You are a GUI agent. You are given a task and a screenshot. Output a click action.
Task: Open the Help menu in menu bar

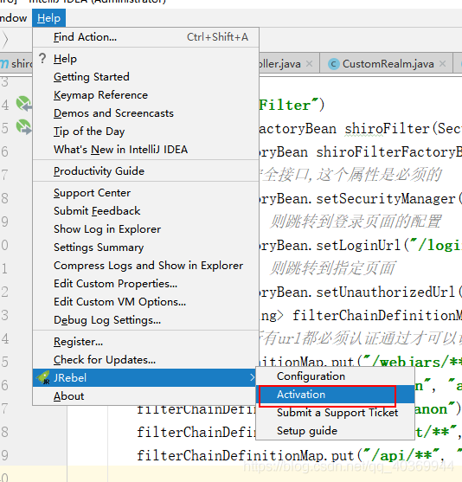[48, 18]
